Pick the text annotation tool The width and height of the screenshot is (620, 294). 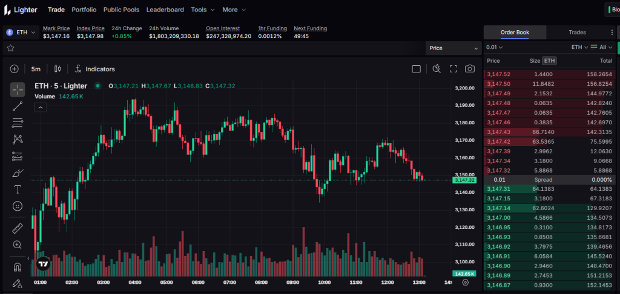tap(18, 190)
